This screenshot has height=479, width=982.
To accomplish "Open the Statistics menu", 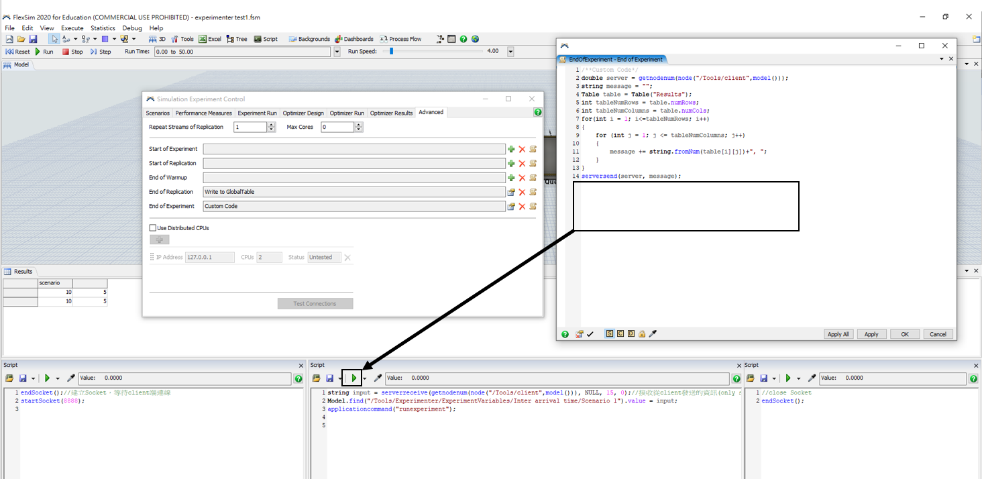I will [103, 28].
